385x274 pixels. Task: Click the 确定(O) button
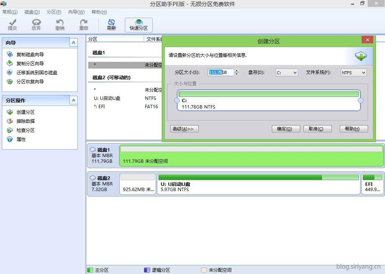(x=285, y=129)
